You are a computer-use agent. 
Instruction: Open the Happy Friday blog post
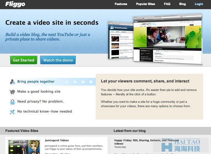[146, 142]
